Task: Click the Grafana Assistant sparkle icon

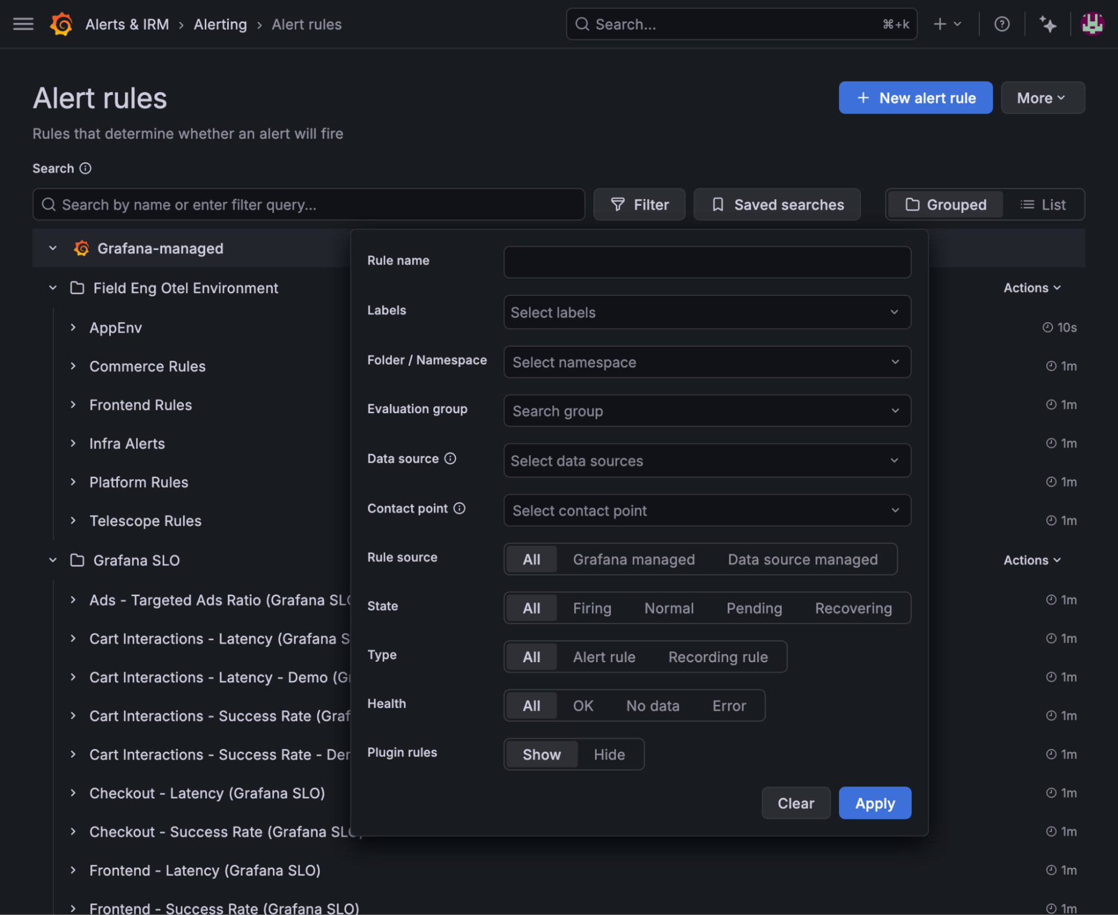Action: (1048, 24)
